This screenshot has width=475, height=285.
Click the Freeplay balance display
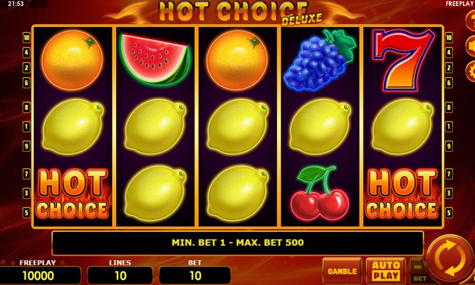(40, 275)
